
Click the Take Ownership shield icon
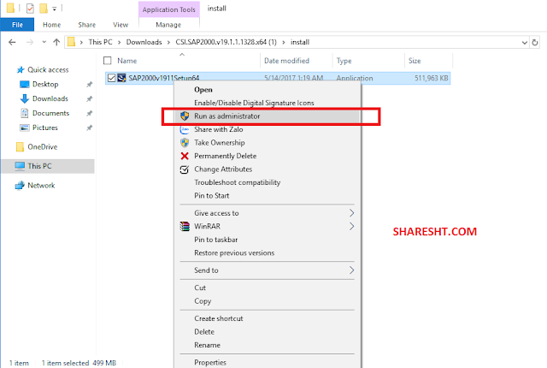pos(185,142)
